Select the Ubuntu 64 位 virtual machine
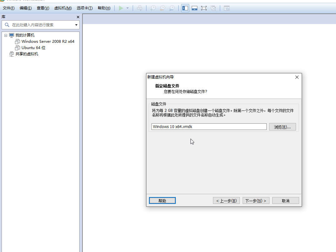Viewport: 336px width, 252px height. point(33,47)
